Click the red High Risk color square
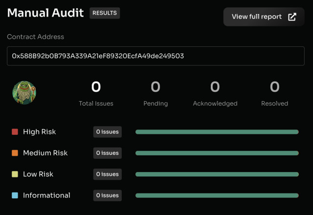 tap(15, 132)
